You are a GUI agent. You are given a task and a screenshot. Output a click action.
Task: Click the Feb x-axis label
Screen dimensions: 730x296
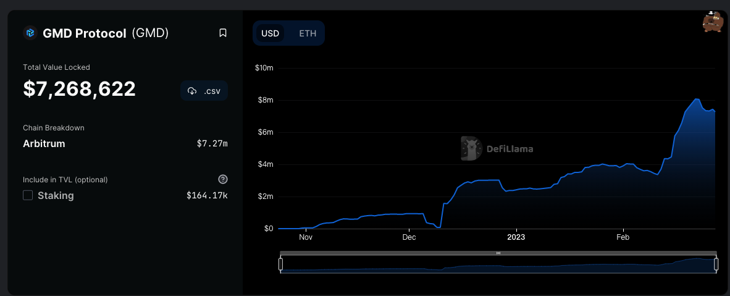[623, 237]
